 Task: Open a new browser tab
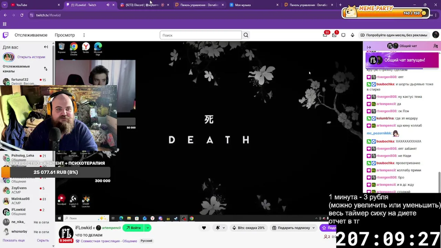340,5
